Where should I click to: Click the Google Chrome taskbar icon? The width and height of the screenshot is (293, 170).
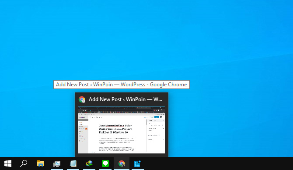tap(122, 163)
